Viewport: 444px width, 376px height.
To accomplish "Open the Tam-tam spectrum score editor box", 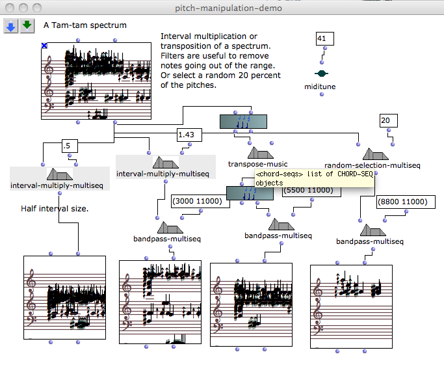I will [x=96, y=82].
